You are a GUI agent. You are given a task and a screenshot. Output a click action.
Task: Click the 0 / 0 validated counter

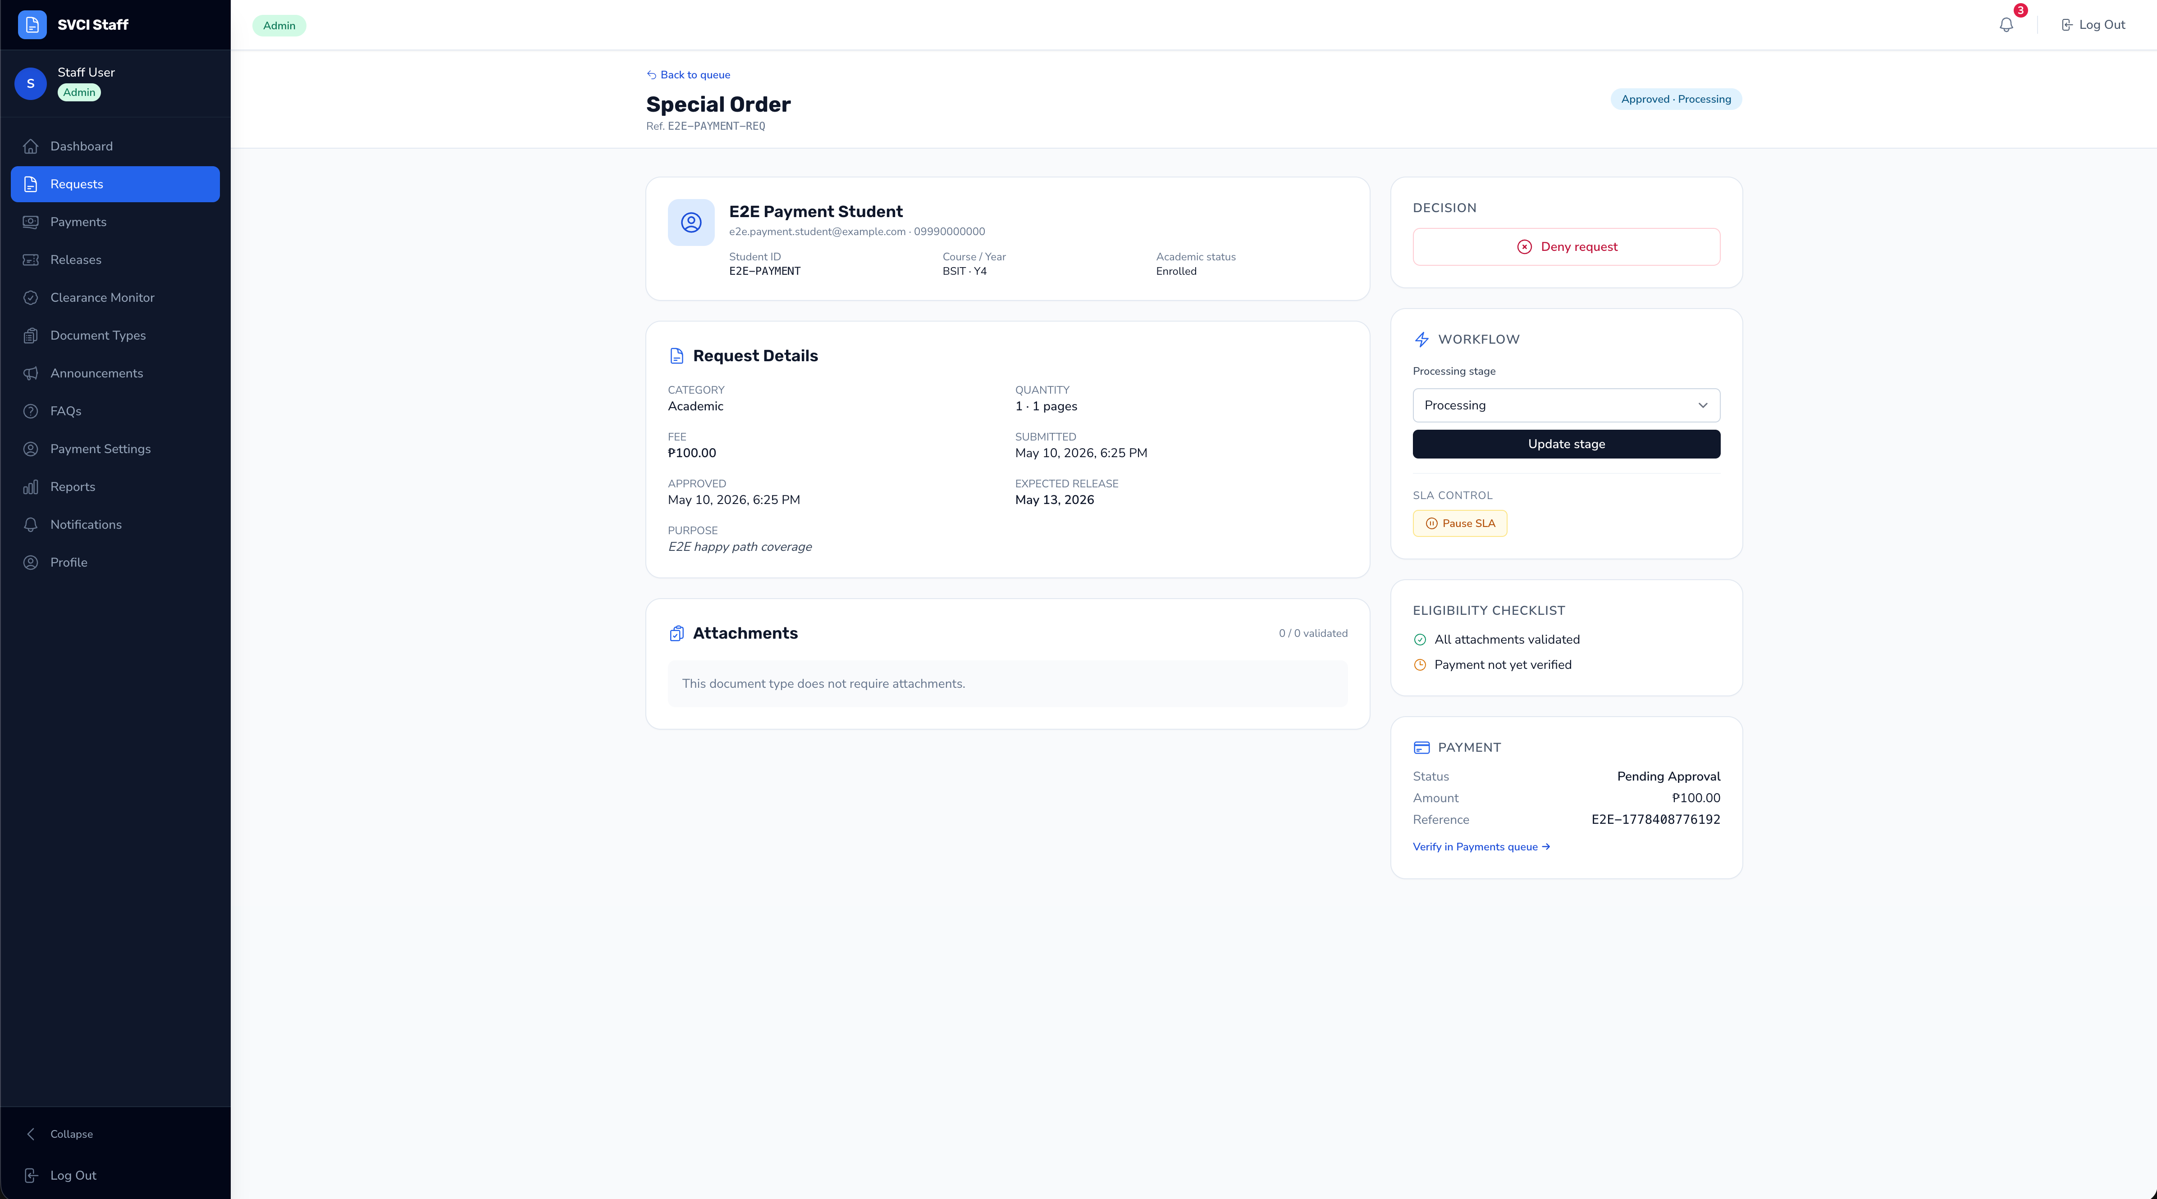tap(1312, 633)
